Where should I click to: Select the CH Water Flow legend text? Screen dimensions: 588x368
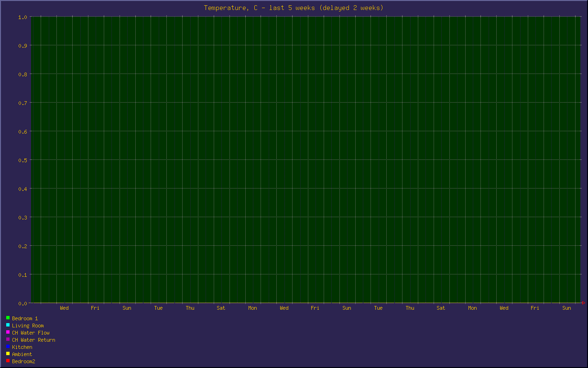click(x=31, y=333)
